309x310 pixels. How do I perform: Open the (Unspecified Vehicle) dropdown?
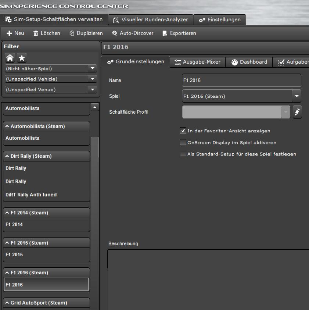[93, 79]
